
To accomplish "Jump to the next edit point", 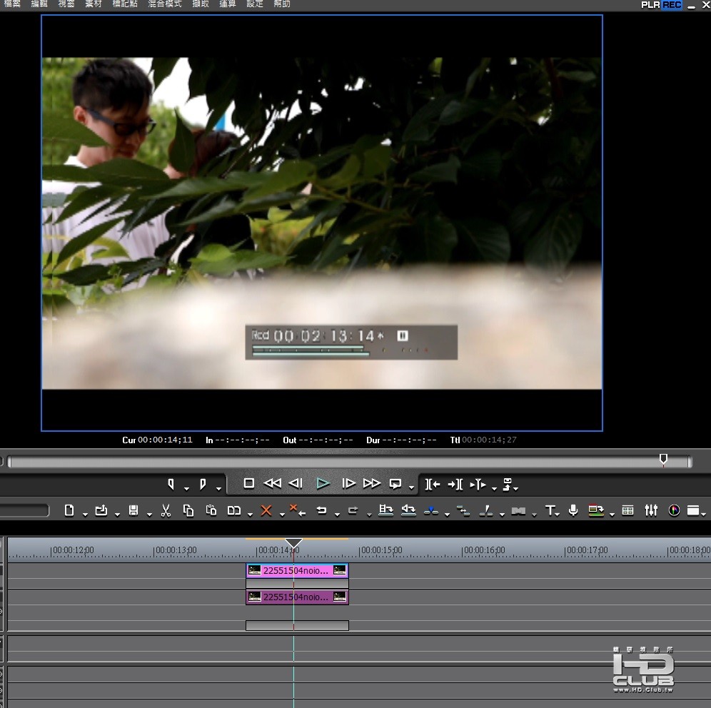I will pyautogui.click(x=455, y=485).
